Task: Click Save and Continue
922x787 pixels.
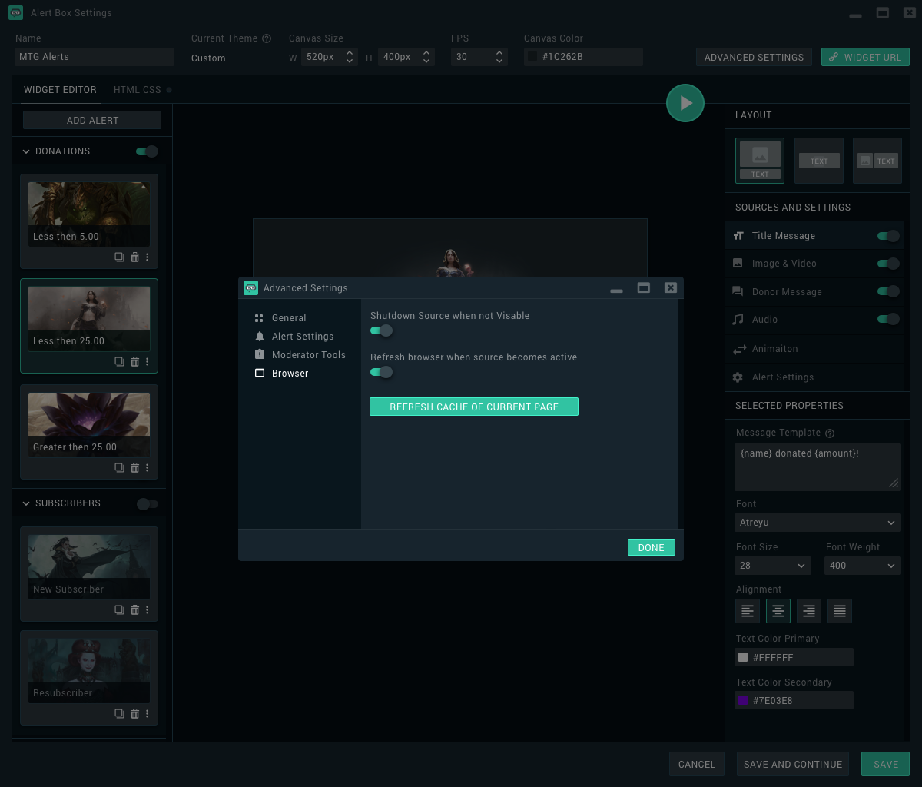Action: coord(793,764)
